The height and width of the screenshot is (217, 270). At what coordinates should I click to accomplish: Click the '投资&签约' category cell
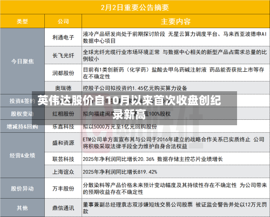tap(22, 101)
